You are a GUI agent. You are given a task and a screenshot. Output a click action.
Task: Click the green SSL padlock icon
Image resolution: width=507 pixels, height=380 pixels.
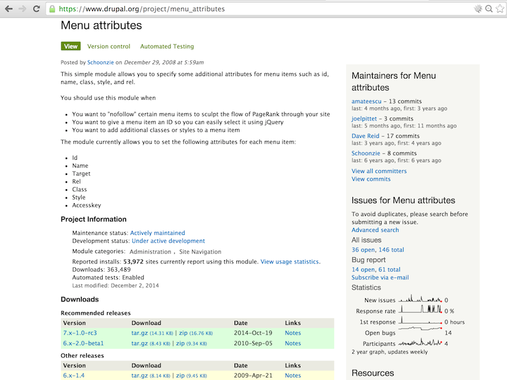click(x=52, y=9)
